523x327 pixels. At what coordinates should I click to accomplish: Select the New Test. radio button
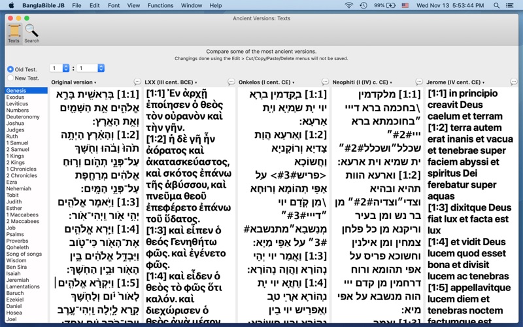[x=10, y=78]
